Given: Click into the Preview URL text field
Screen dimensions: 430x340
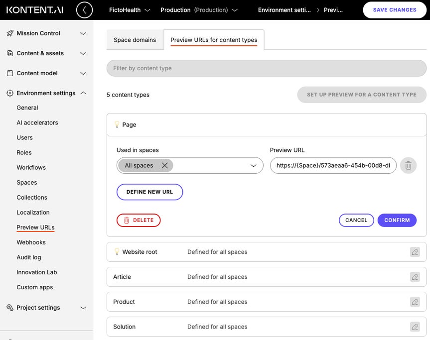Looking at the screenshot, I should point(333,165).
